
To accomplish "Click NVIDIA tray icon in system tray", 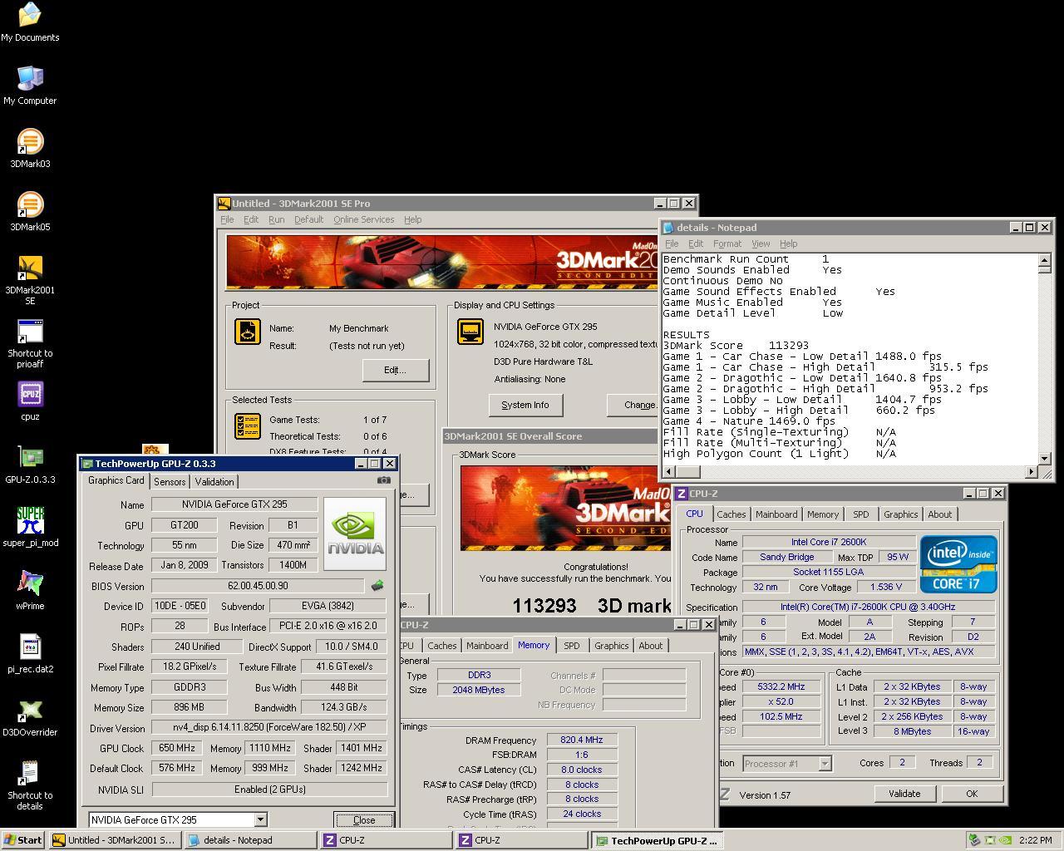I will coord(1005,840).
